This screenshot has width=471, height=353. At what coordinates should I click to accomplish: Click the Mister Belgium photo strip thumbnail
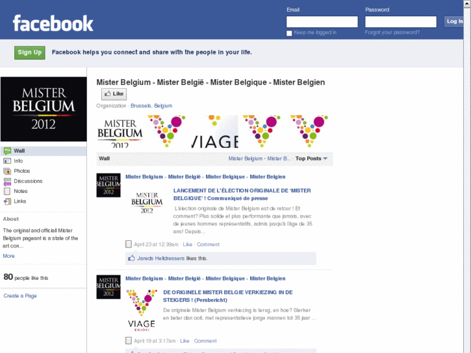pos(120,131)
